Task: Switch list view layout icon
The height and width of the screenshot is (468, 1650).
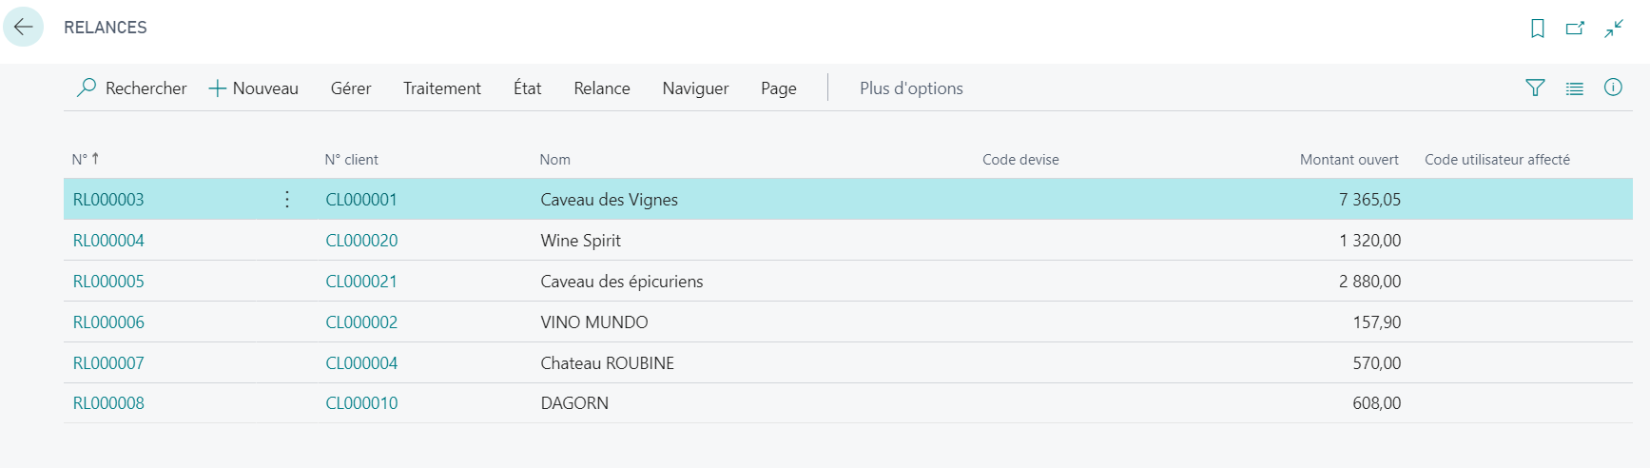Action: click(x=1575, y=88)
